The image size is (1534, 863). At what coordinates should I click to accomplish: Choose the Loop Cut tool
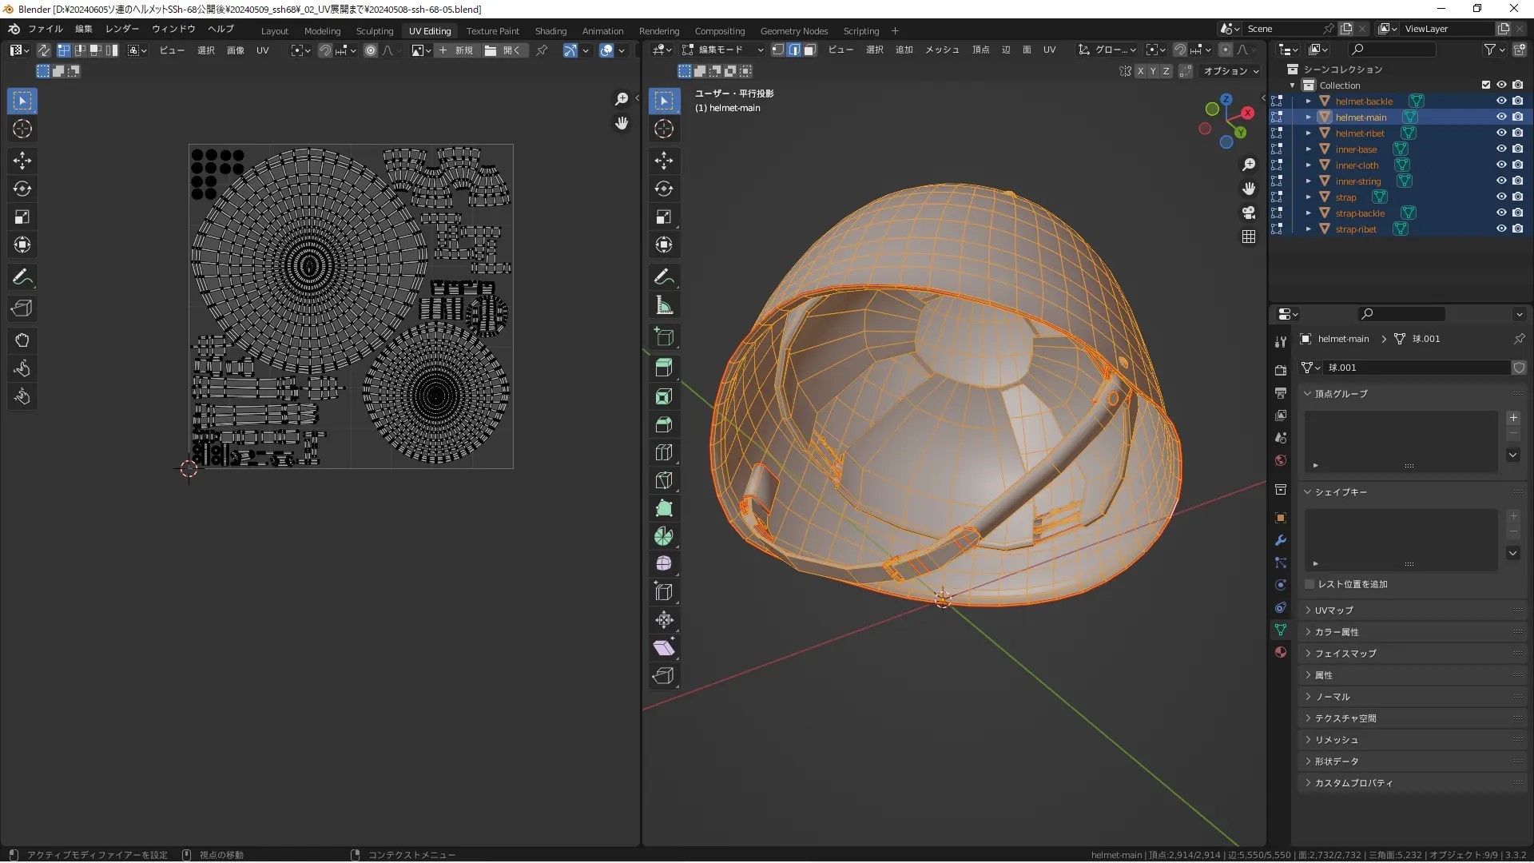(x=664, y=452)
